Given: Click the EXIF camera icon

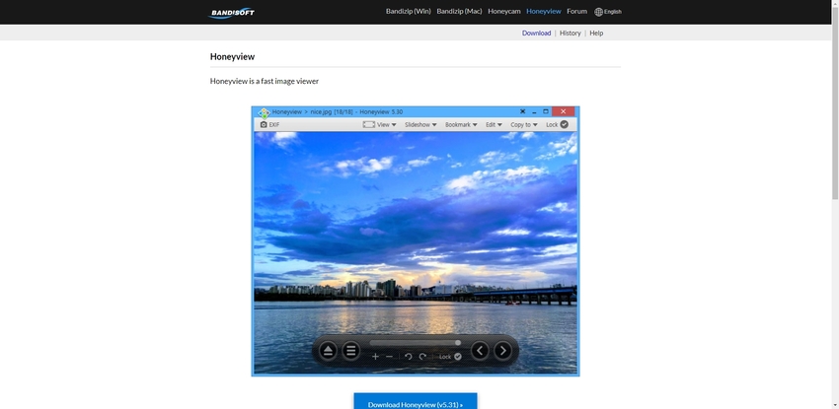Looking at the screenshot, I should click(x=265, y=125).
